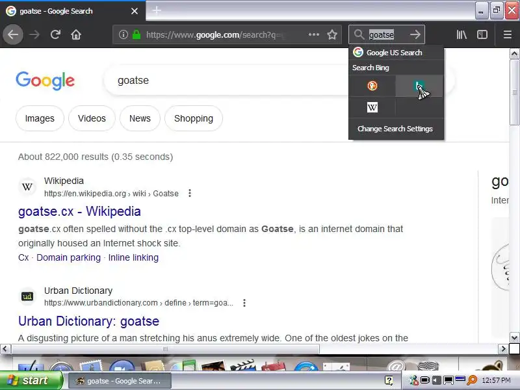Click the search bar magnifier icon
The image size is (520, 390).
click(x=359, y=34)
